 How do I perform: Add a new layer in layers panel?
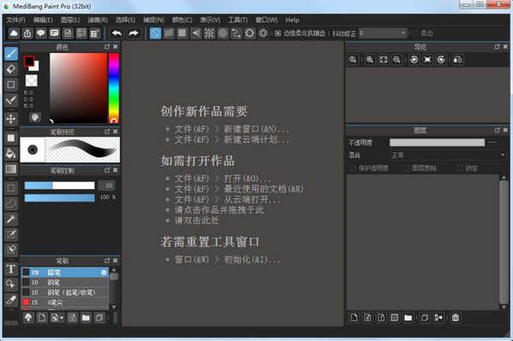point(354,317)
